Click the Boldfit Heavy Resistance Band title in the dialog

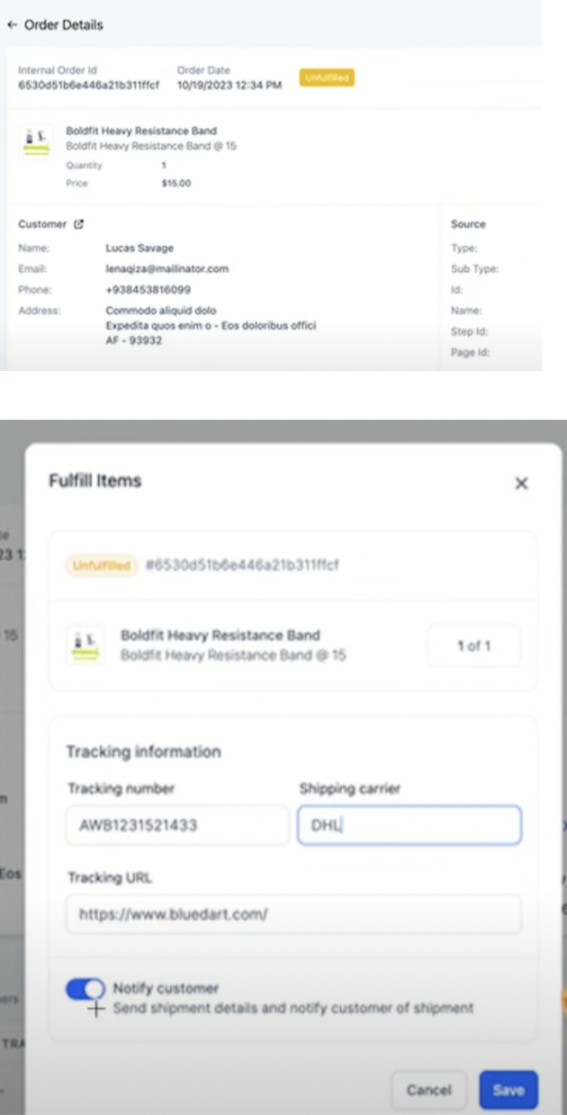click(x=220, y=635)
